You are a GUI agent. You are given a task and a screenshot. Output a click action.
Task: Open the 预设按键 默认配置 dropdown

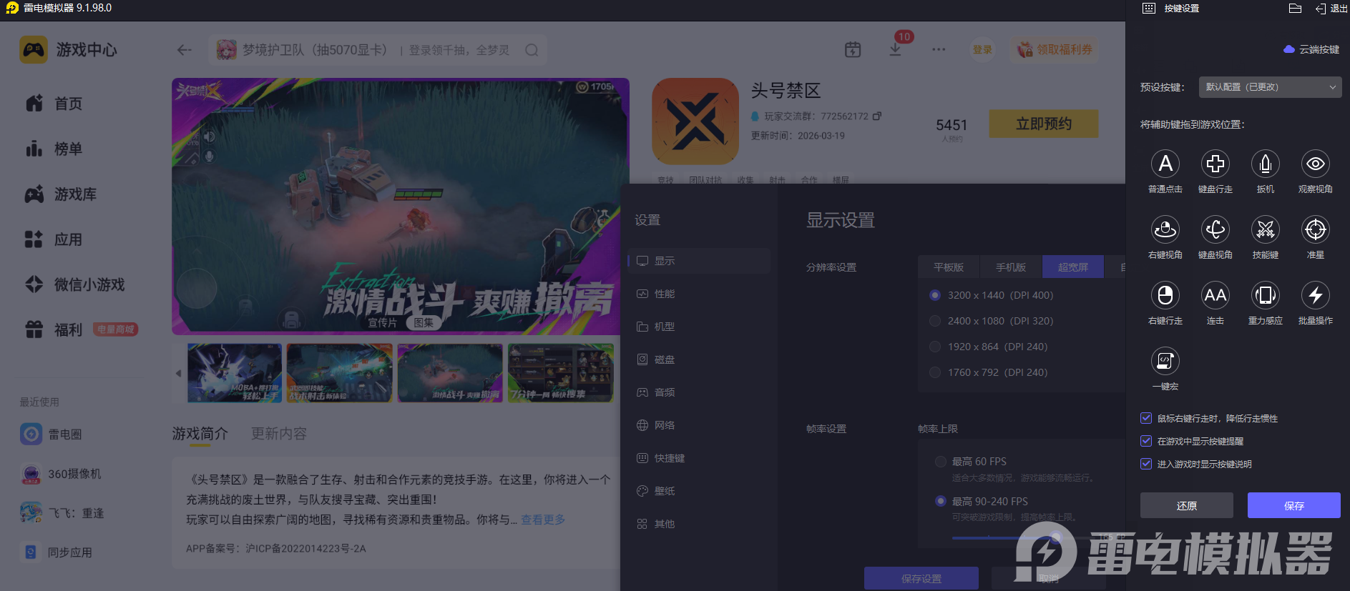click(x=1270, y=87)
